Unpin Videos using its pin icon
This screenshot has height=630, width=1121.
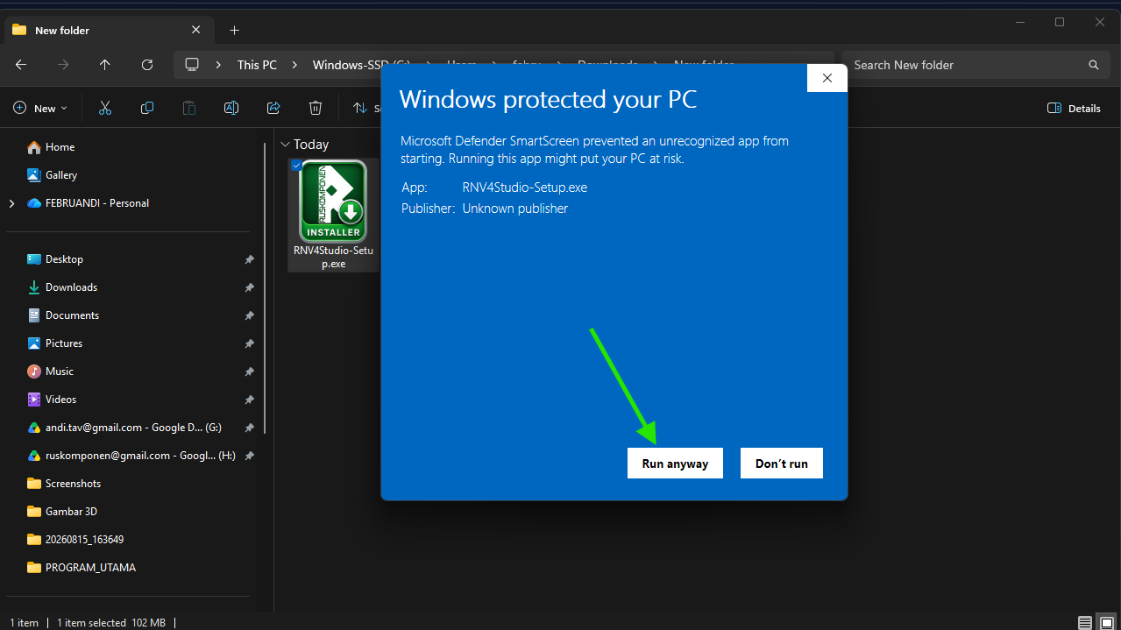point(249,400)
